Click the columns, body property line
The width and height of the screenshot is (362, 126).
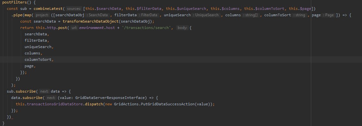coord(34,53)
